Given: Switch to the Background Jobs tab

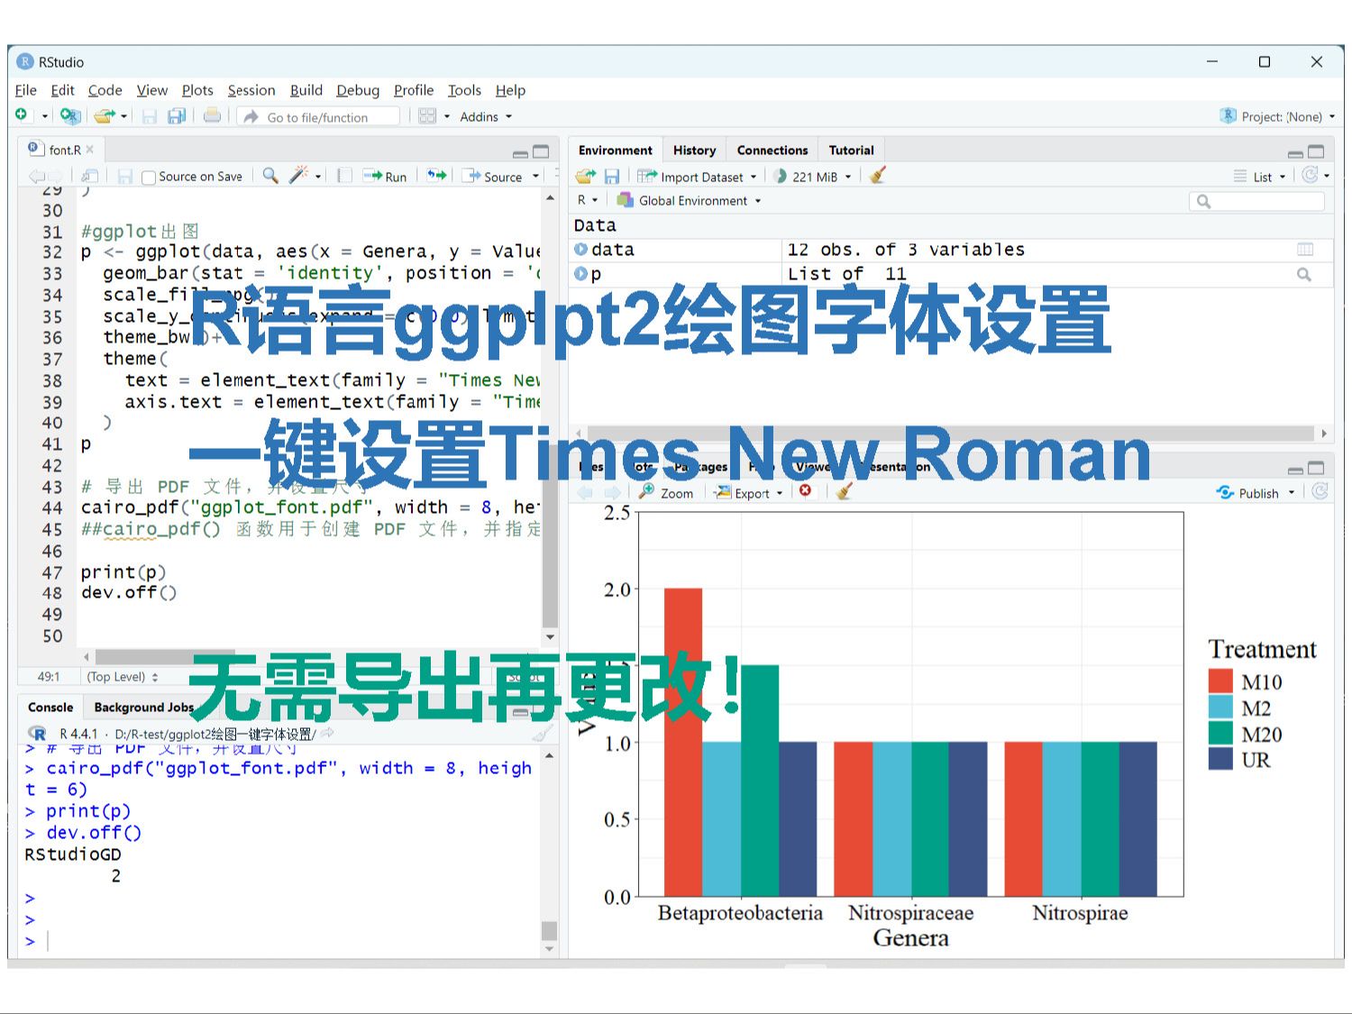Looking at the screenshot, I should tap(142, 707).
